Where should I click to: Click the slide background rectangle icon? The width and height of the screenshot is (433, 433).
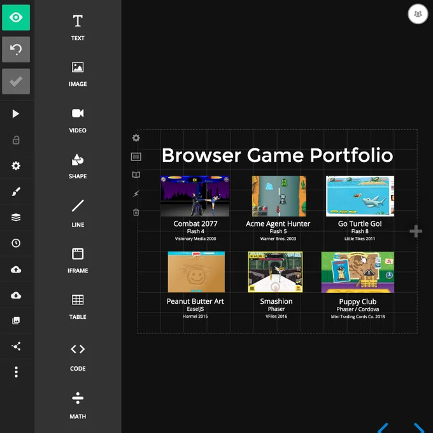[136, 157]
